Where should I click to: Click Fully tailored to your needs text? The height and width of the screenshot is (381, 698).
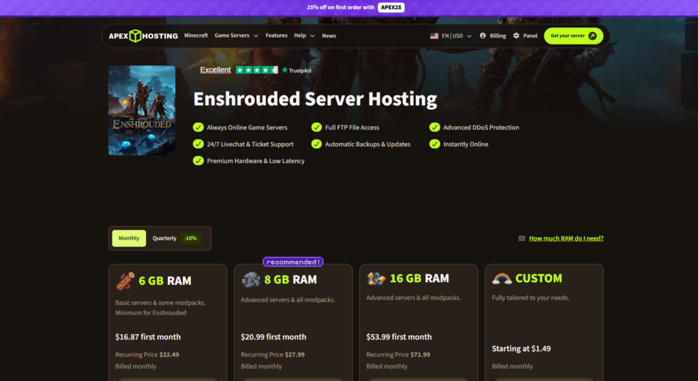(x=530, y=298)
